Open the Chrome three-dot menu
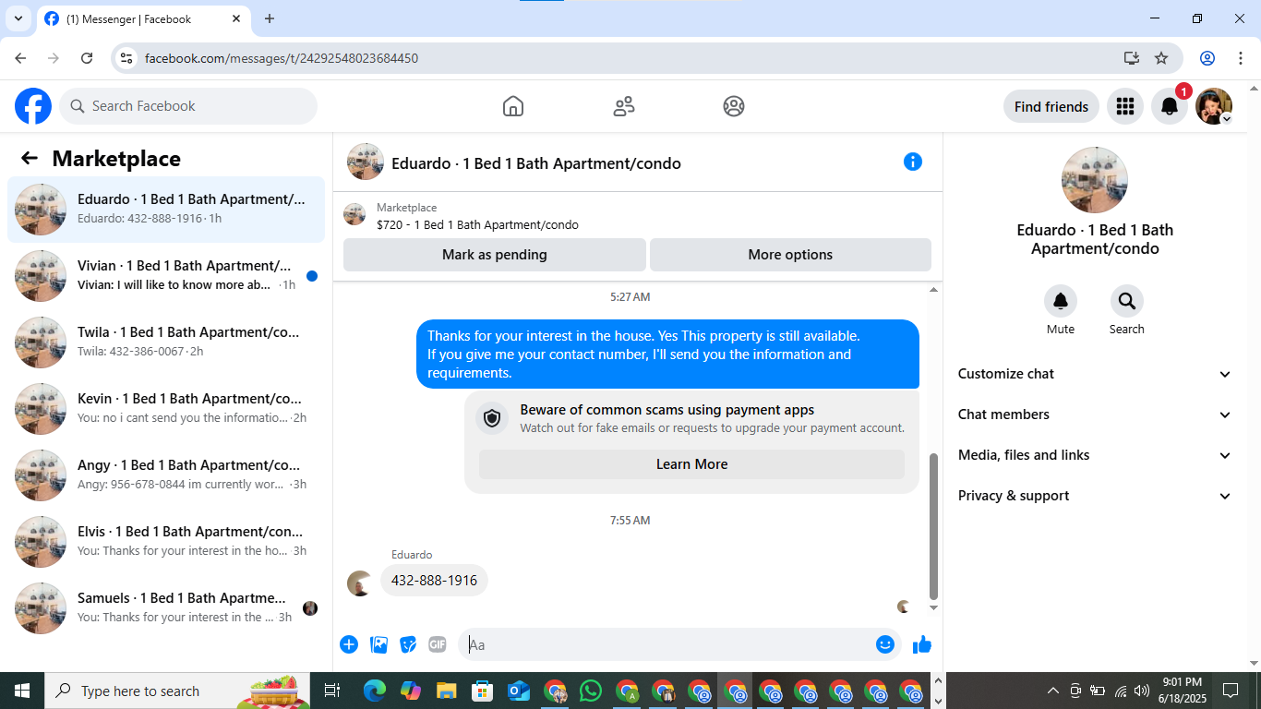Viewport: 1261px width, 709px height. 1240,58
